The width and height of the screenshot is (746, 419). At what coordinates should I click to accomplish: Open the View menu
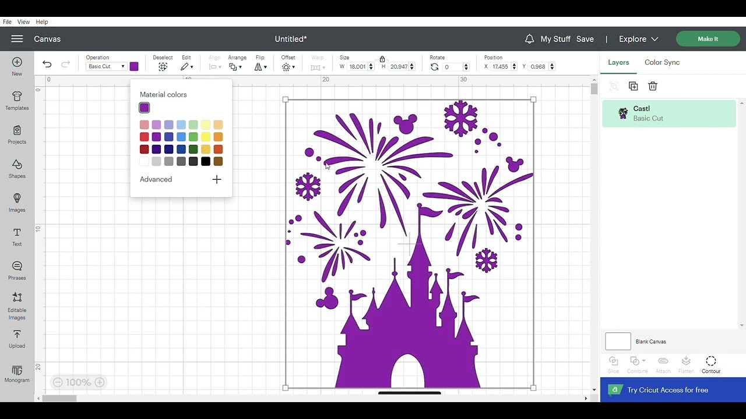23,22
